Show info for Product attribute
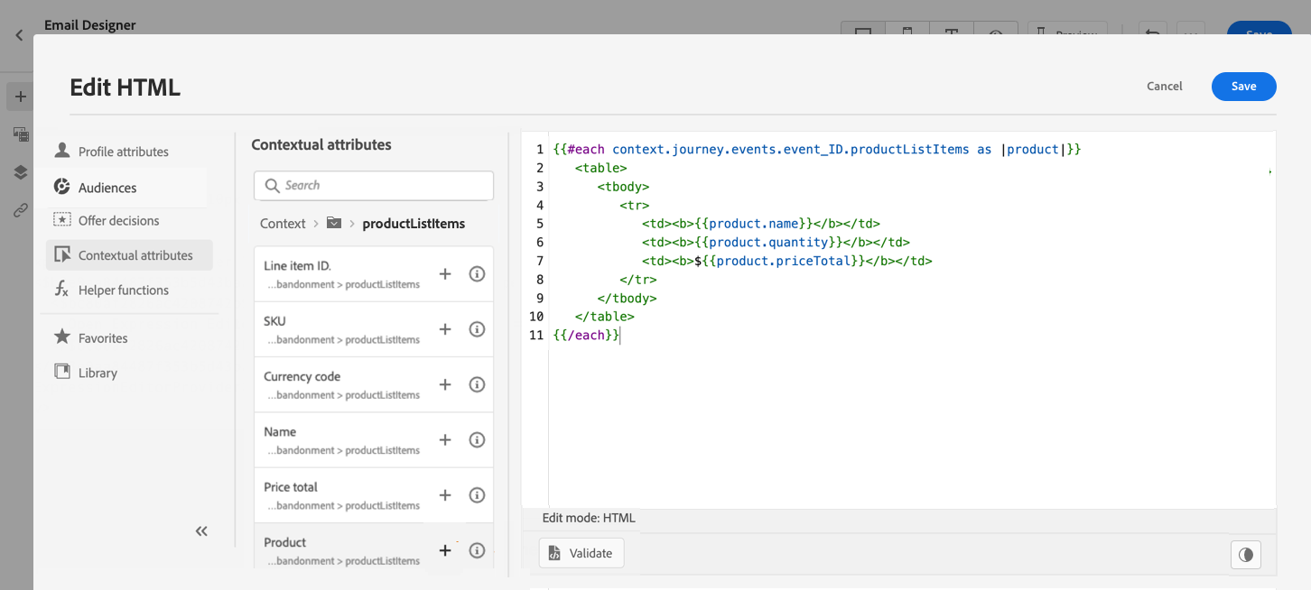 pos(478,550)
